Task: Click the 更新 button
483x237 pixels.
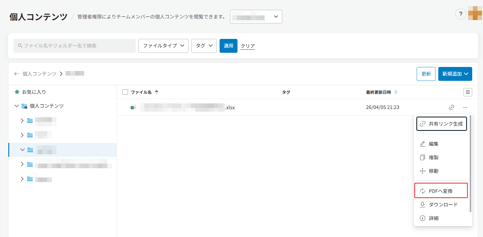Action: tap(426, 74)
